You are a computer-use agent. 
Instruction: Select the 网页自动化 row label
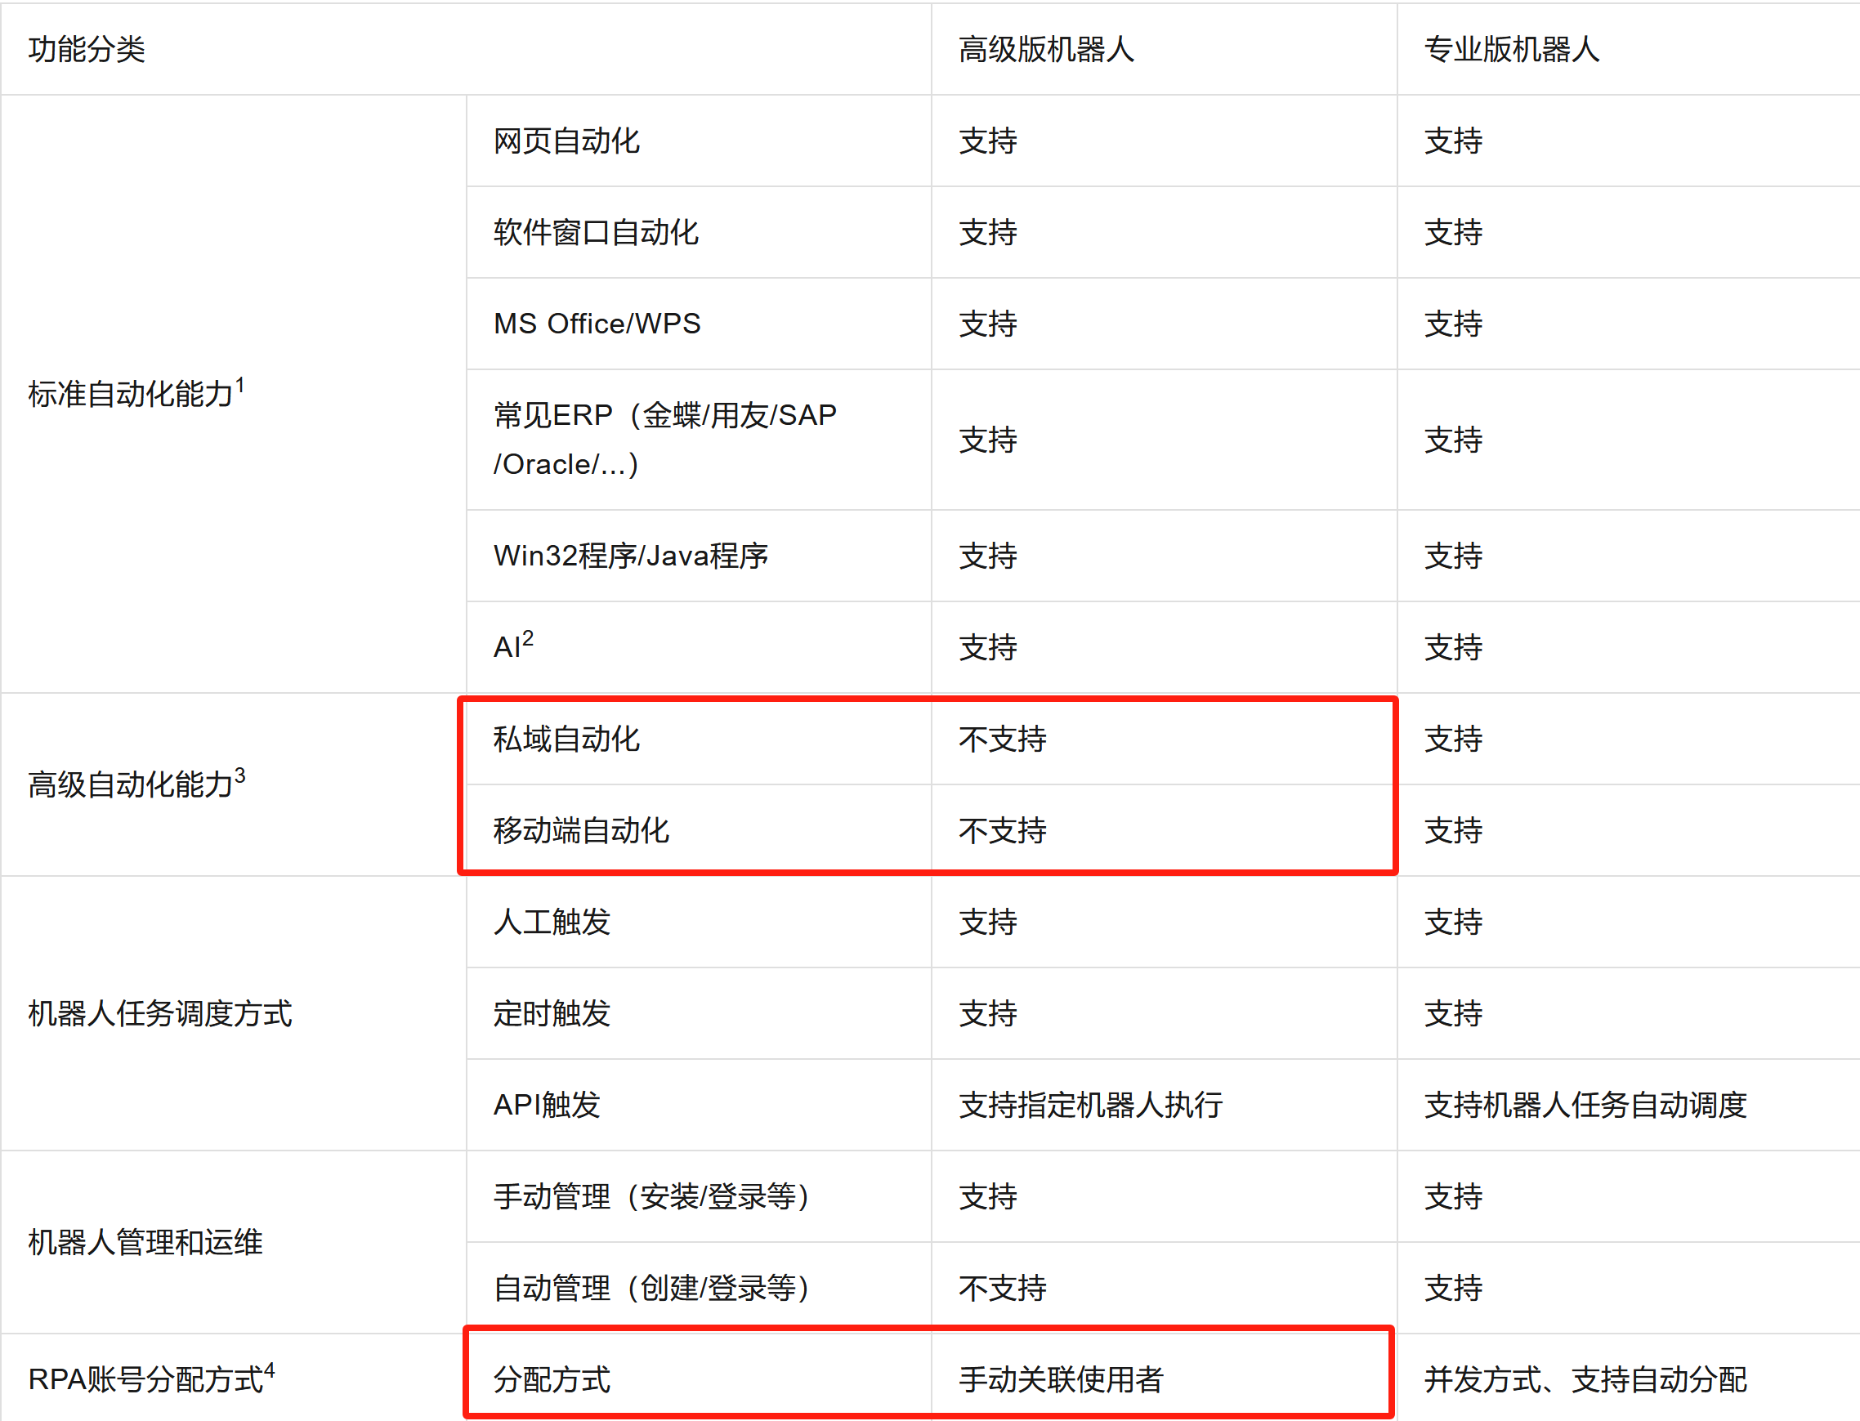(x=566, y=141)
